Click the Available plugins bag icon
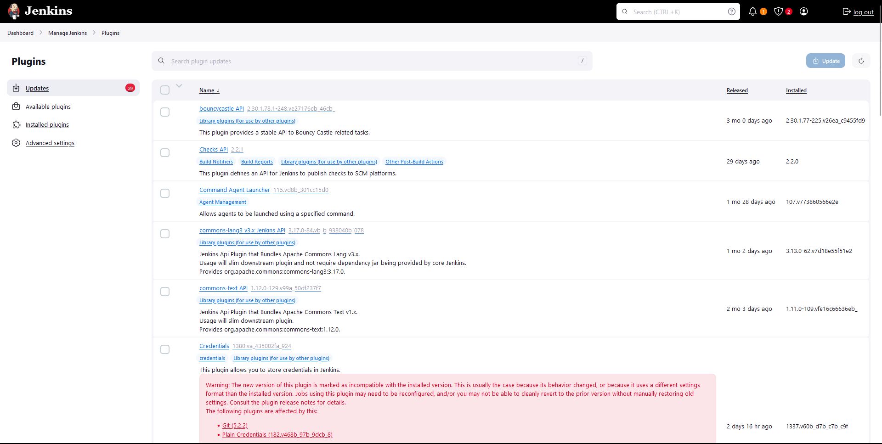Viewport: 882px width, 444px height. tap(16, 106)
